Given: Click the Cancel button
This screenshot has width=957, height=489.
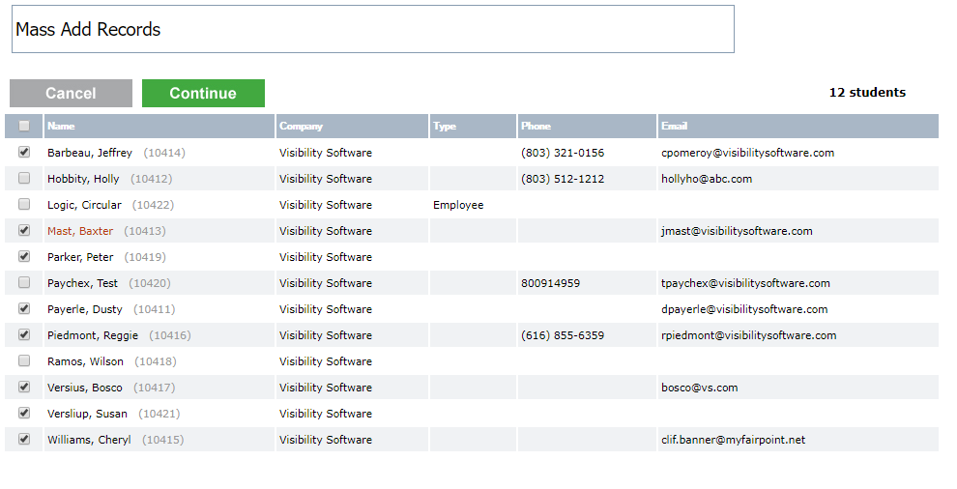Looking at the screenshot, I should click(71, 94).
